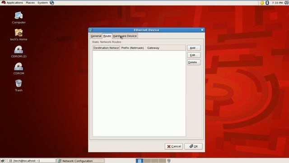This screenshot has height=163, width=289.
Task: Close the Ethernet Device dialog
Action: pos(202,30)
